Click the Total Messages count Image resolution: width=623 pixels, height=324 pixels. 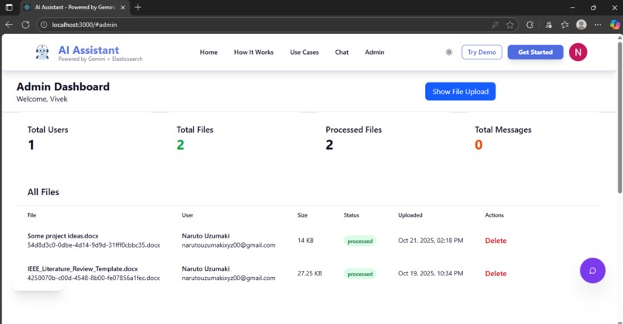point(478,145)
